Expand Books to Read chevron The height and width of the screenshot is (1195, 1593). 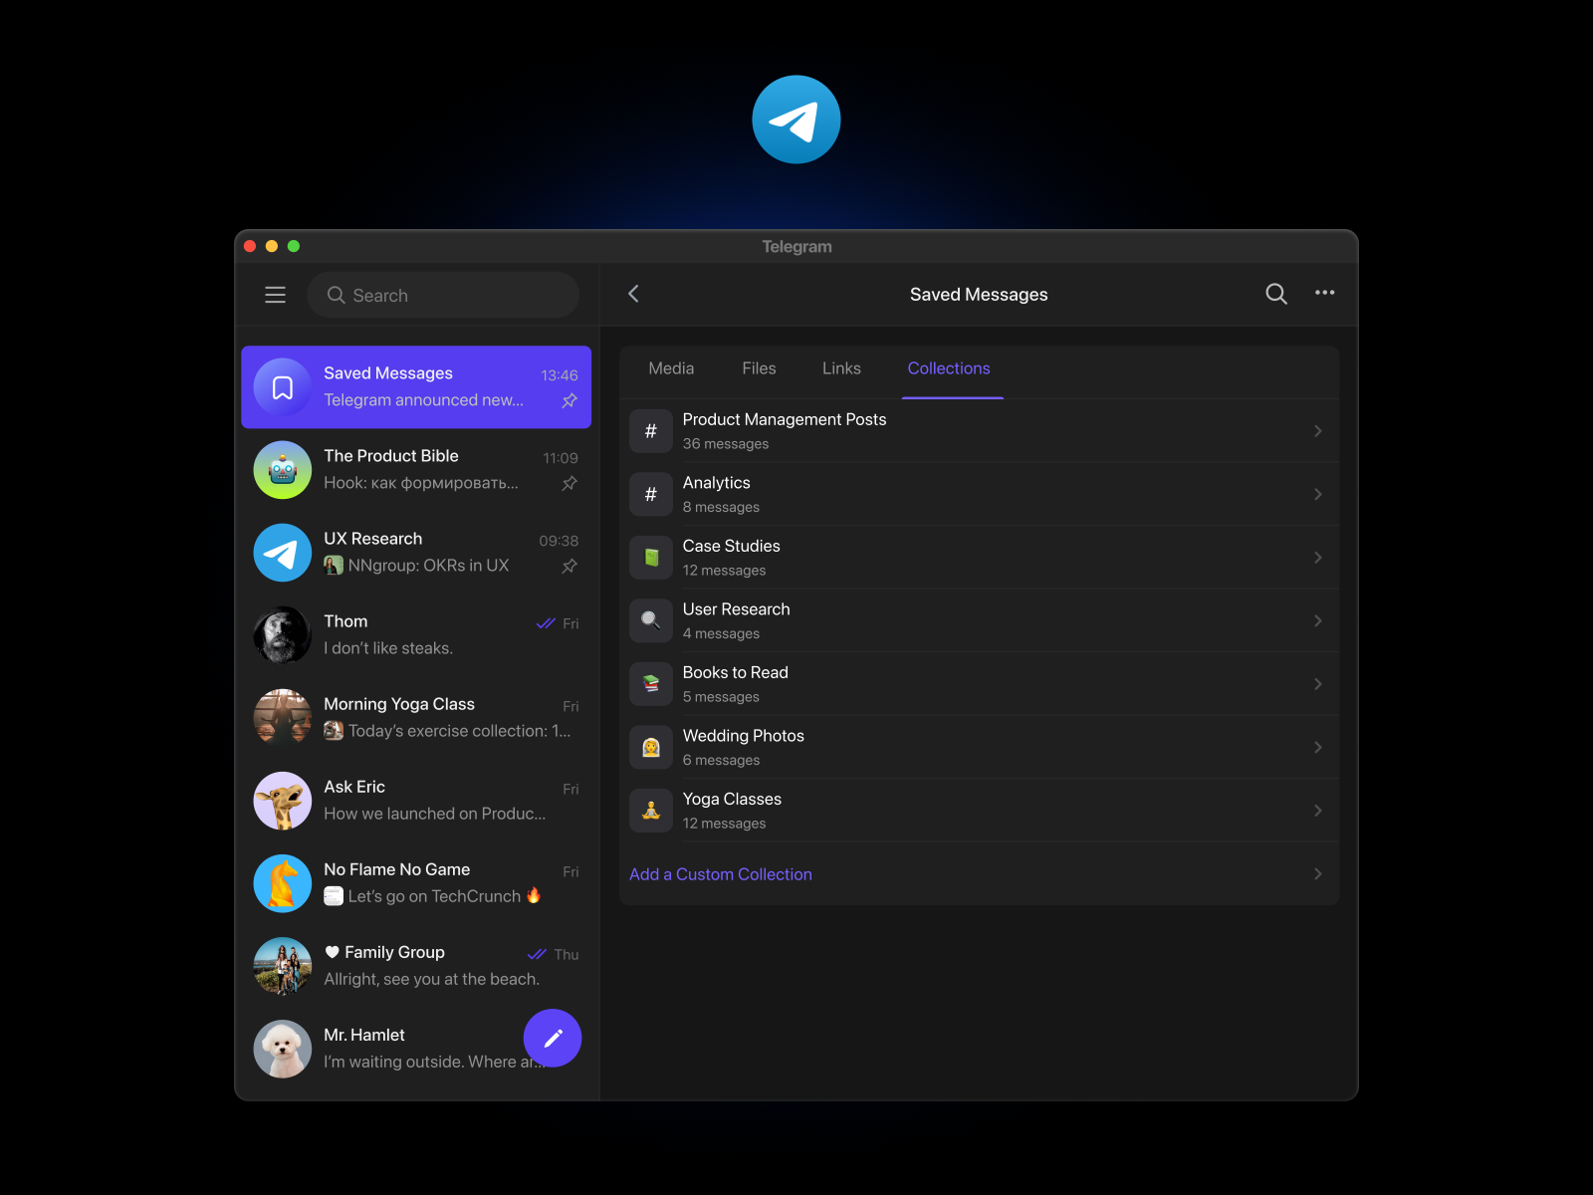point(1317,684)
